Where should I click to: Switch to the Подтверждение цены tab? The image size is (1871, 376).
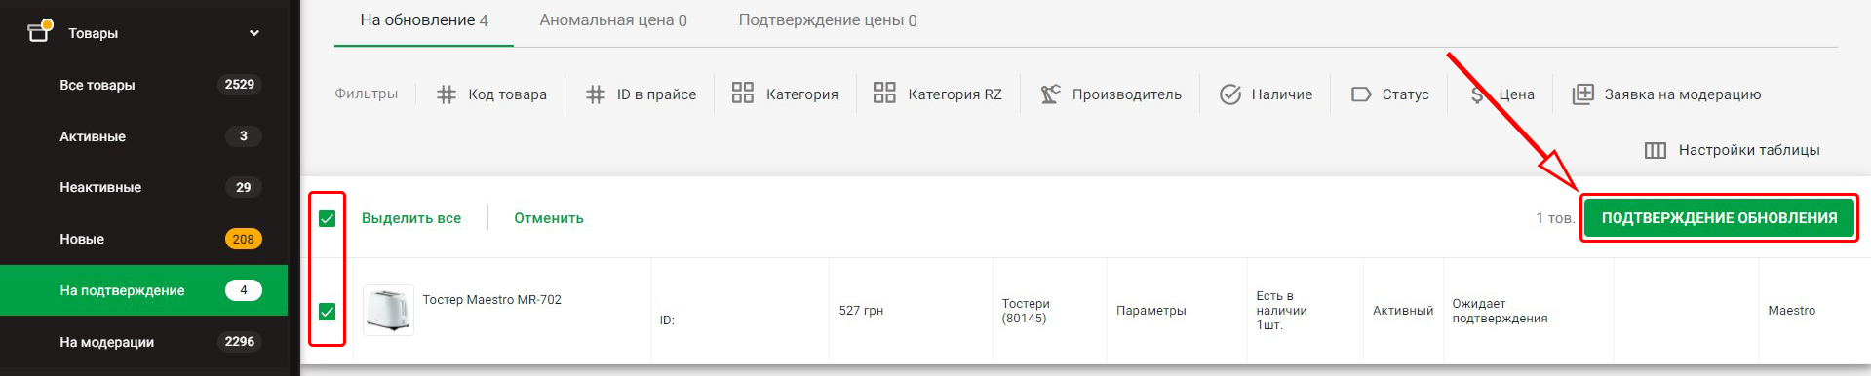click(x=828, y=20)
